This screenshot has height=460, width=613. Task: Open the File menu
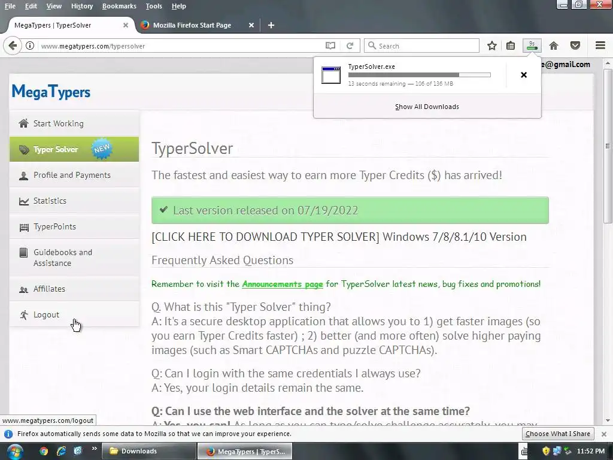tap(10, 6)
